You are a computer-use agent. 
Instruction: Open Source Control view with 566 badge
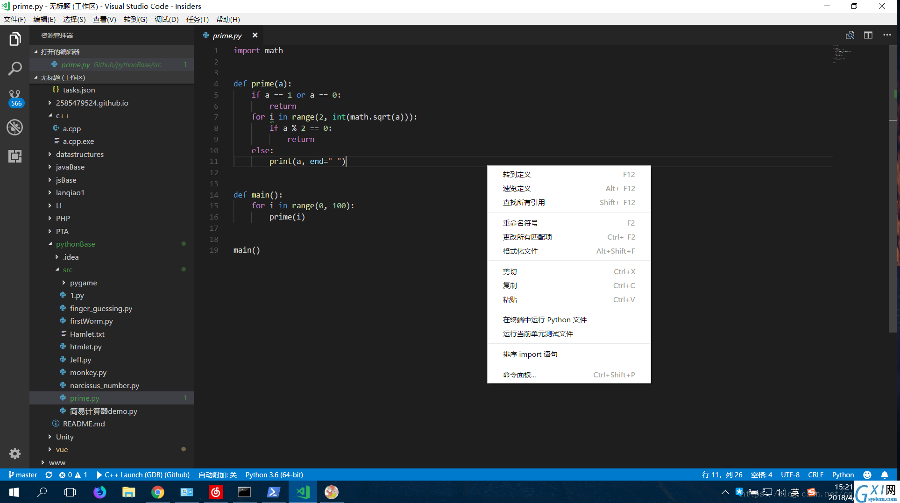click(15, 98)
